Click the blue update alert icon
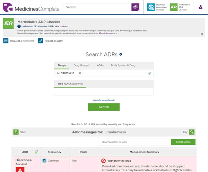The width and height of the screenshot is (208, 172). pos(19,26)
